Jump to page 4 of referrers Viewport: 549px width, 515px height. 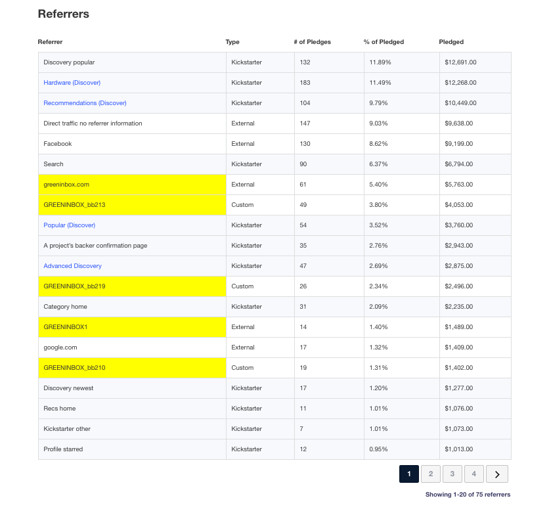(x=474, y=474)
